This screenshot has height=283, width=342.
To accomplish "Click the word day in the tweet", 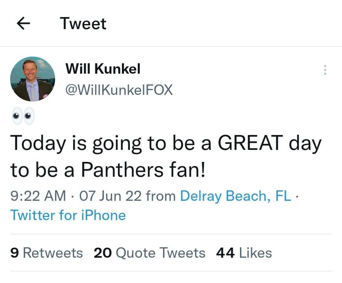I will (x=304, y=144).
